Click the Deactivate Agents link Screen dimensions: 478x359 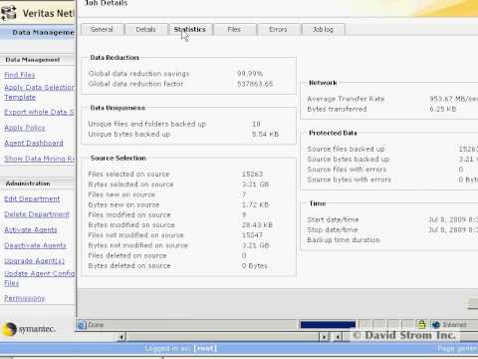click(35, 245)
